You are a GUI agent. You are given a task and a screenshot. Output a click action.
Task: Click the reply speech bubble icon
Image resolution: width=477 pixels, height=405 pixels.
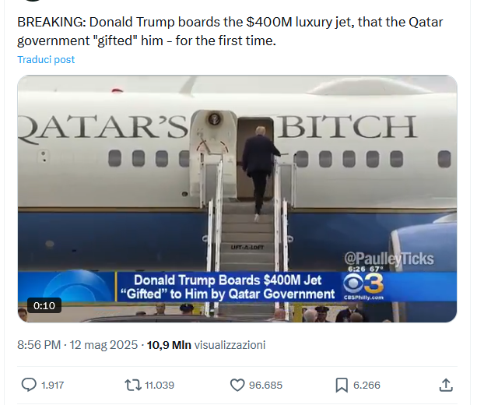tap(29, 385)
